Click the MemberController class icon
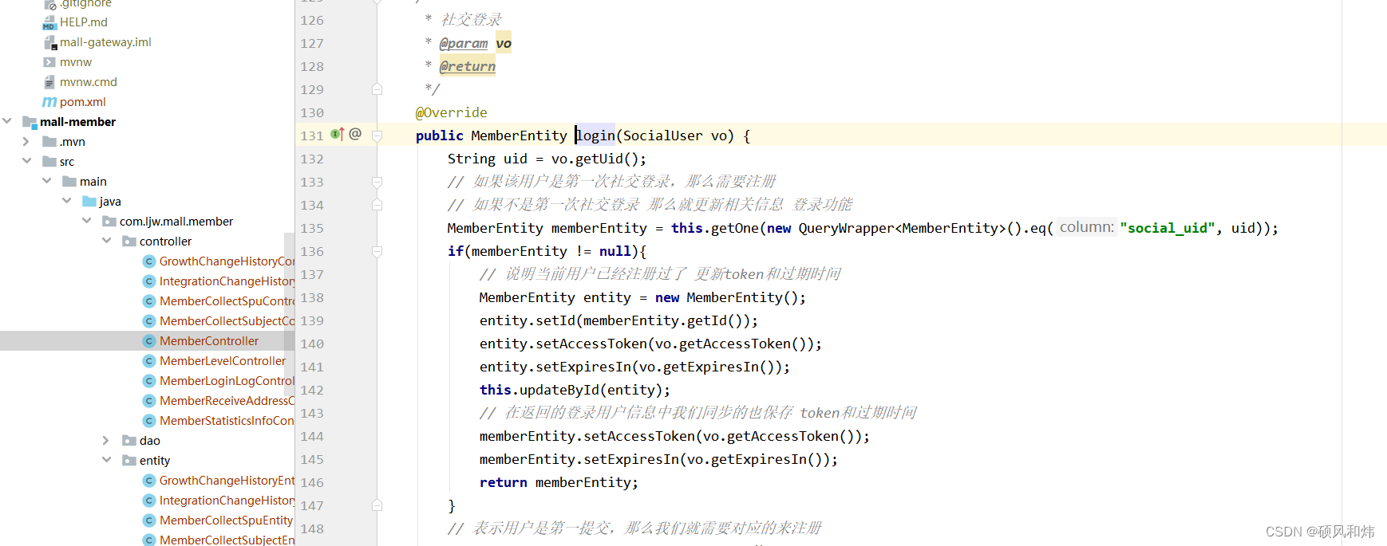Viewport: 1387px width, 546px height. coord(149,341)
